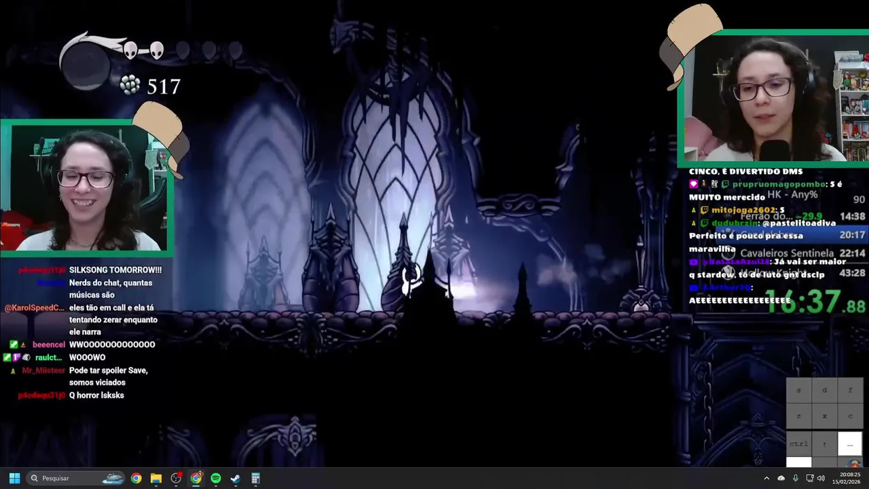869x489 pixels.
Task: Click the soul vessel orb in HUD
Action: pyautogui.click(x=86, y=65)
